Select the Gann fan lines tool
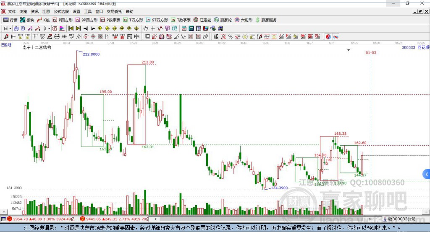 pos(154,37)
